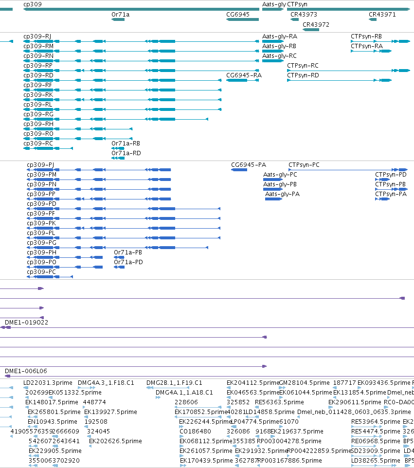Screen dimensions: 414x468
Task: Click EST DMG4A.1_1.A18.C1
Action: [184, 393]
